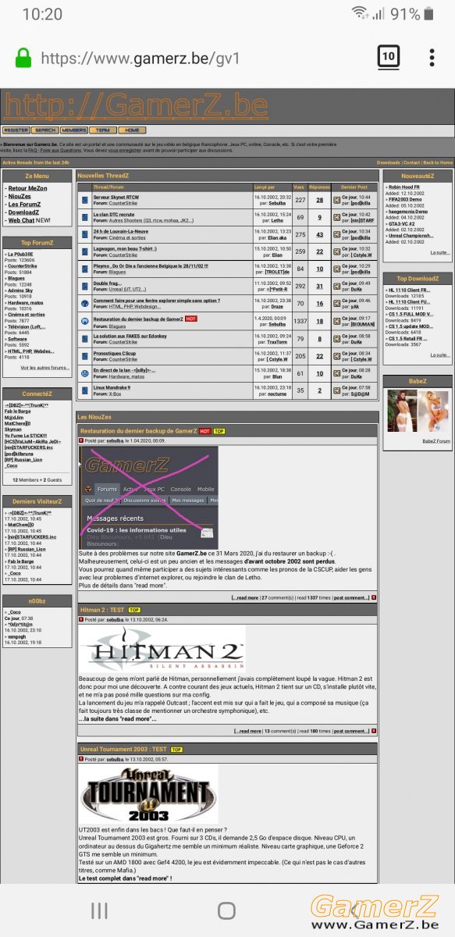
Task: Click the TEAM button
Action: tap(102, 130)
